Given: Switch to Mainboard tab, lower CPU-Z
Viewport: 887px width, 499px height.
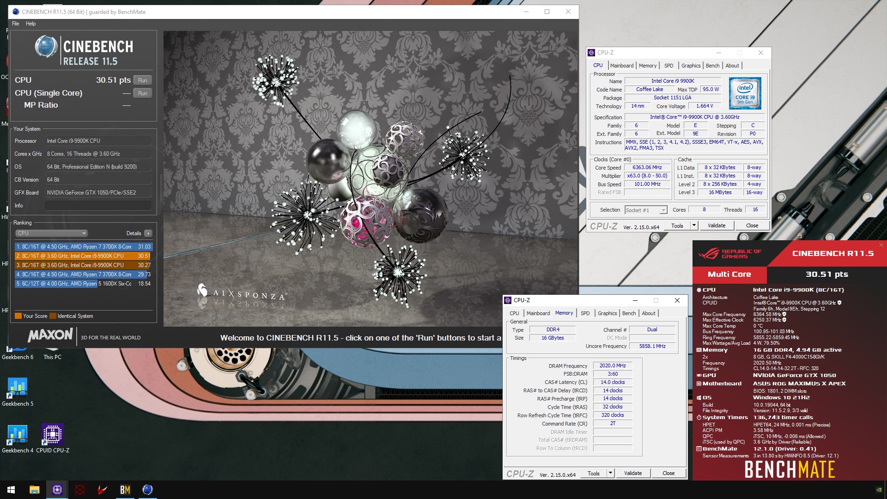Looking at the screenshot, I should coord(538,313).
